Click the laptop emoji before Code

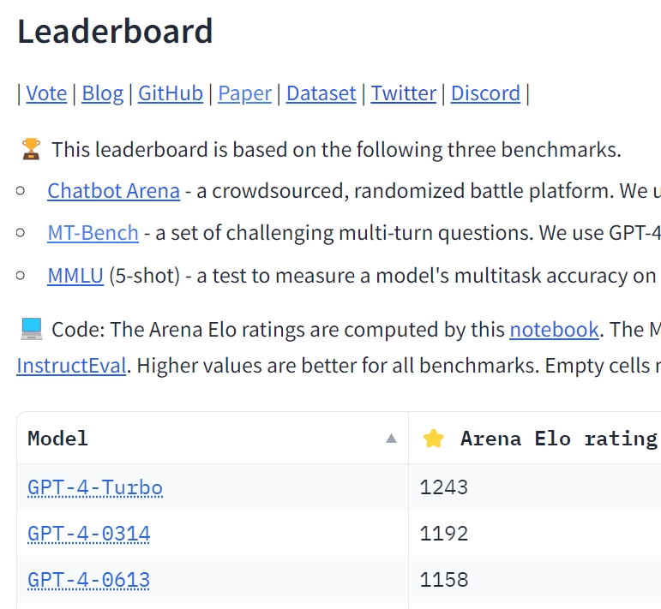point(31,329)
